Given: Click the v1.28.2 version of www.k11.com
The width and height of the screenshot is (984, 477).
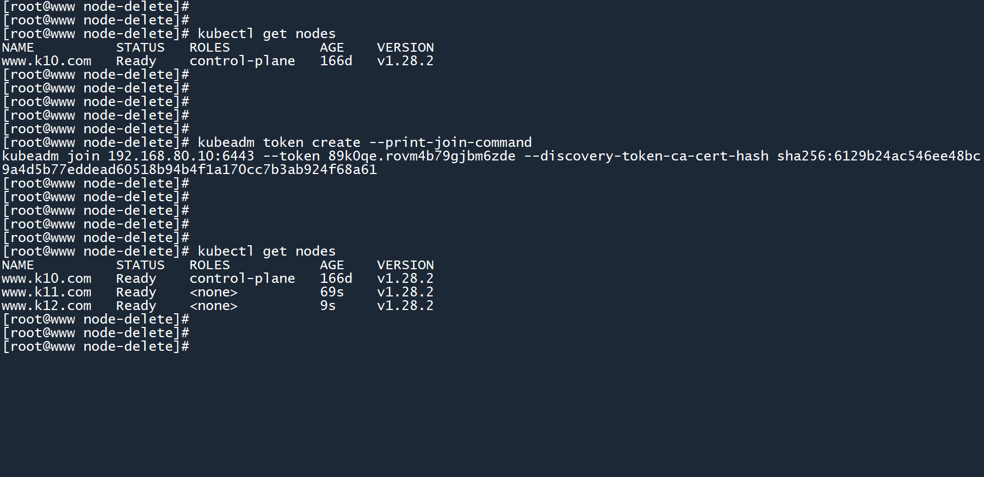Looking at the screenshot, I should [405, 292].
